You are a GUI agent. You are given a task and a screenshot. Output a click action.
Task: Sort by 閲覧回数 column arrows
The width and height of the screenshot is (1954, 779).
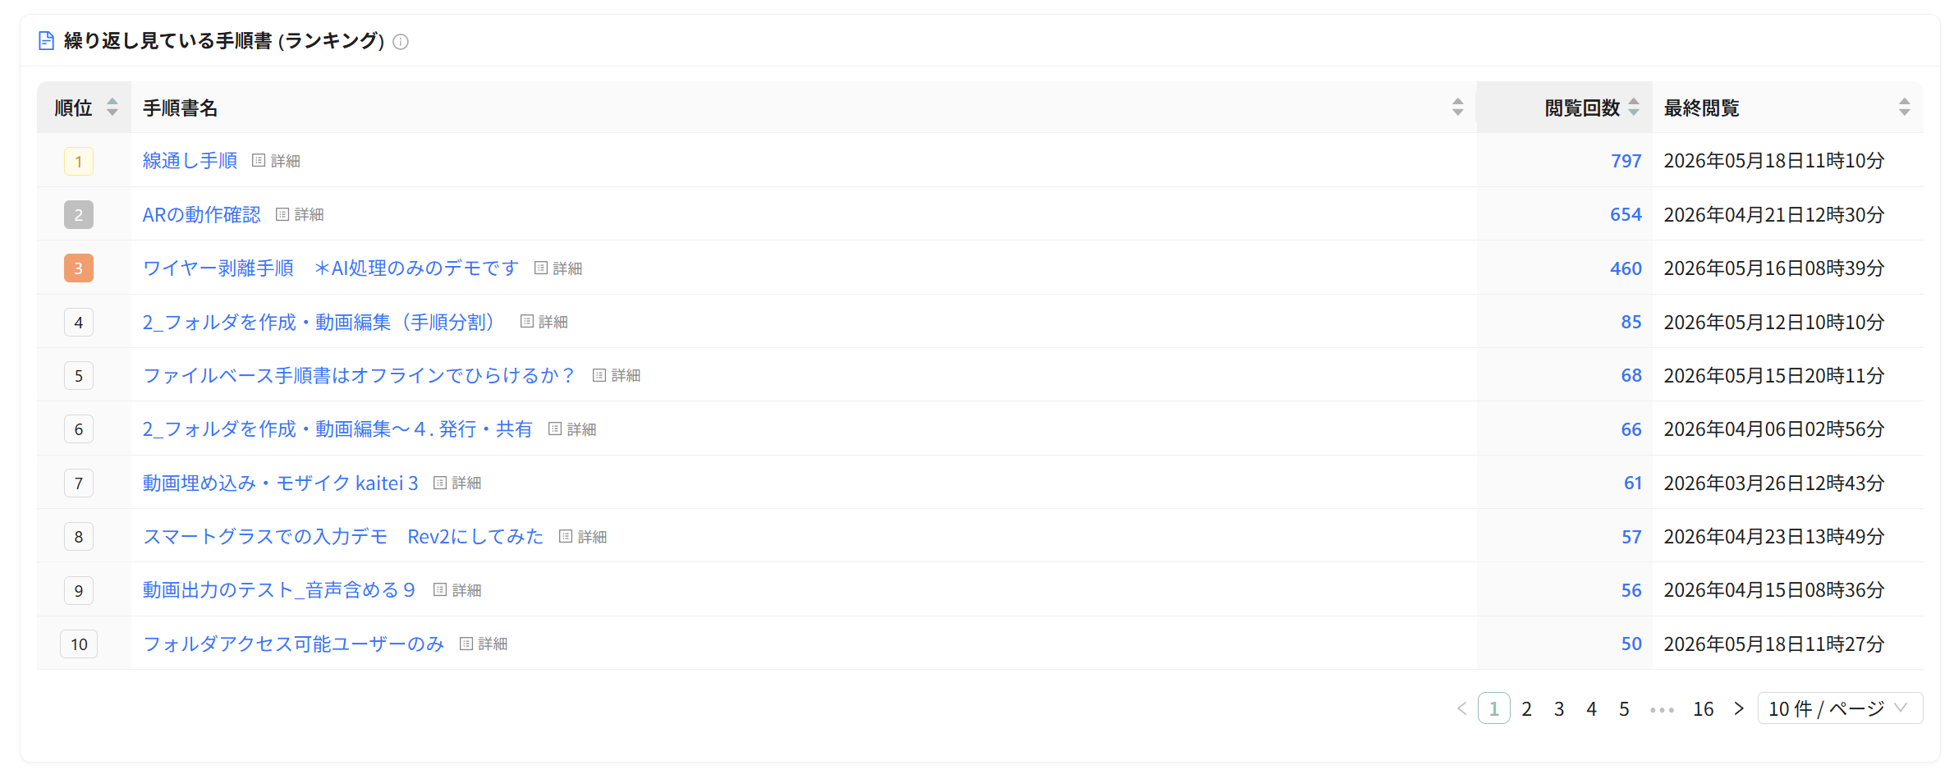point(1633,108)
